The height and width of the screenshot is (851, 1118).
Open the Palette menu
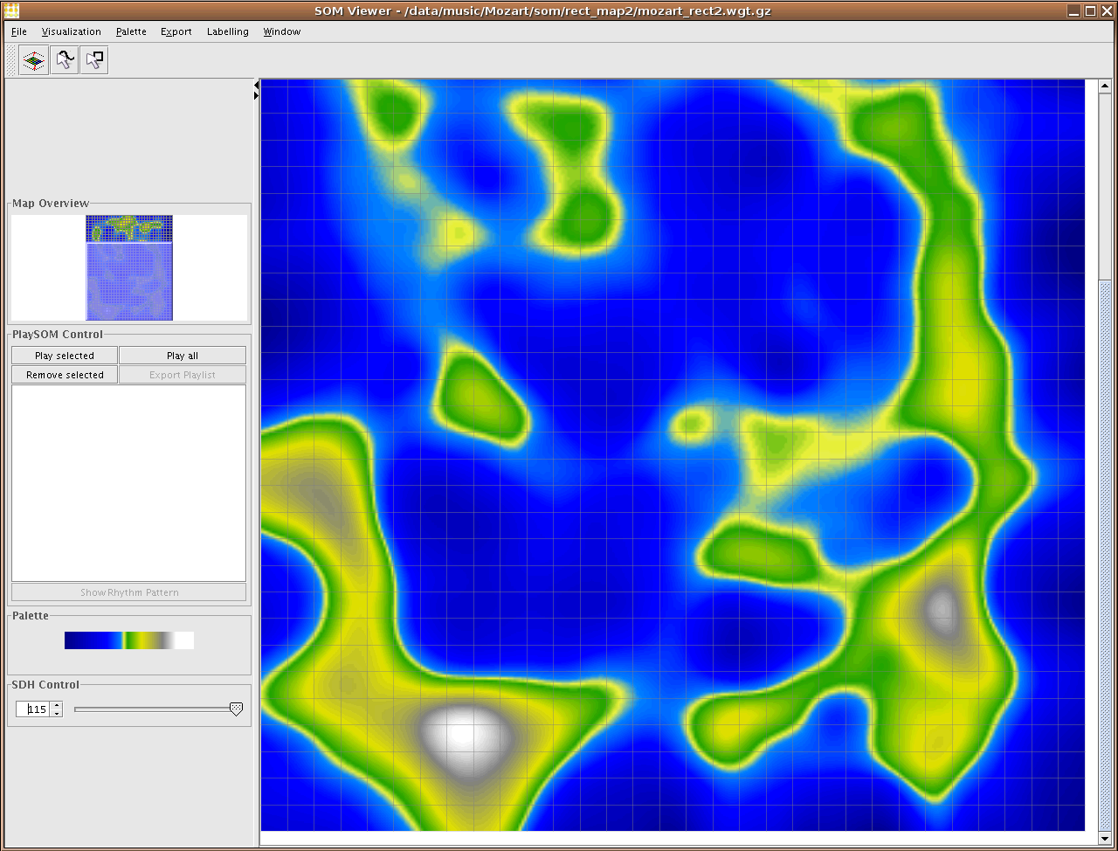click(131, 31)
